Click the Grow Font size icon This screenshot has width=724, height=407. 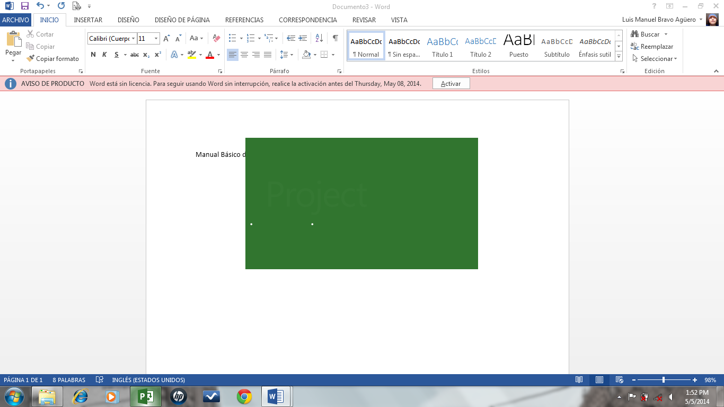[167, 38]
